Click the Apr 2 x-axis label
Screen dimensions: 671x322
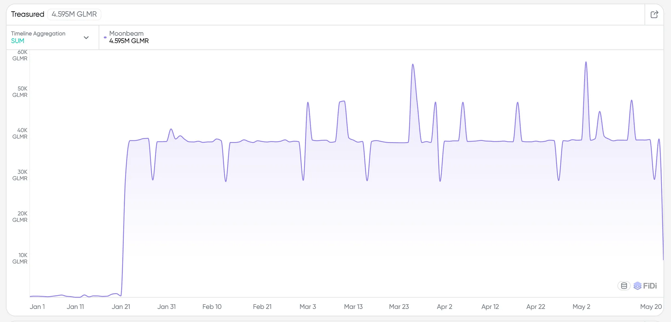(x=445, y=307)
